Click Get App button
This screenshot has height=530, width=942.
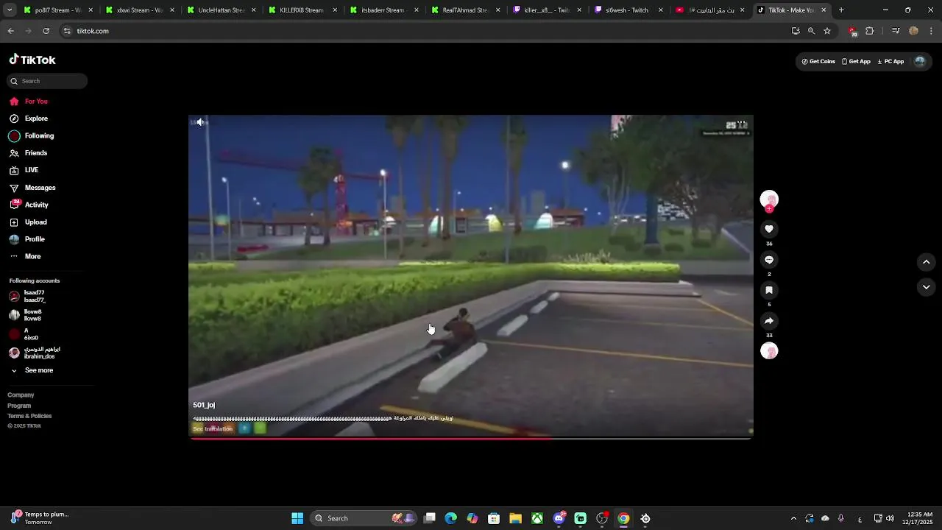click(x=856, y=62)
